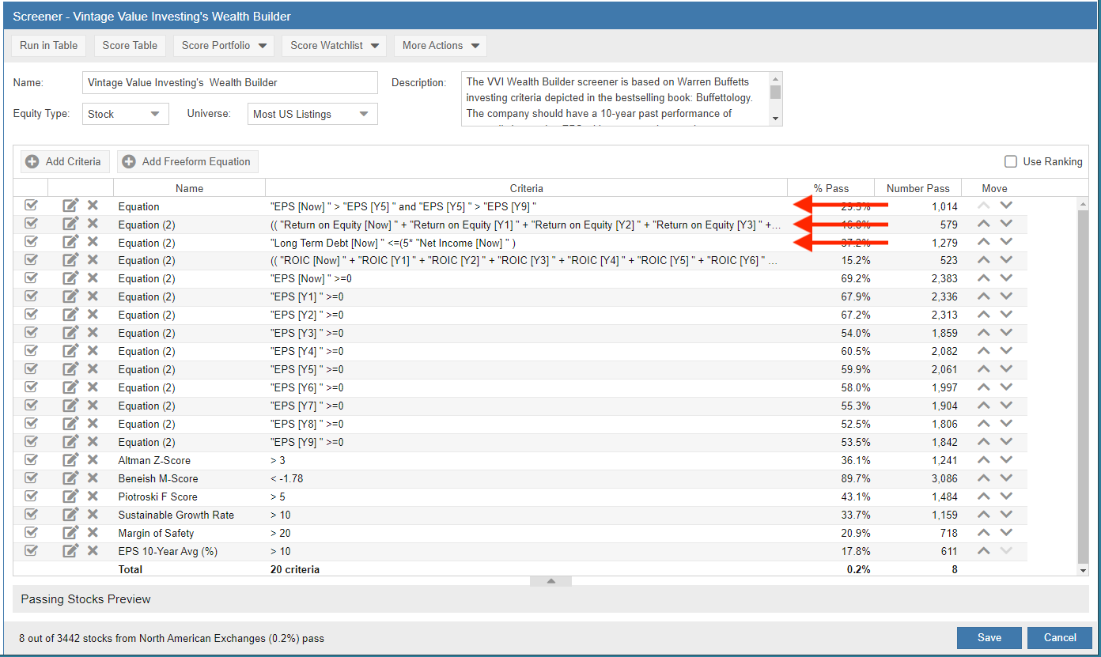Uncheck the EPS 10-Year Avg (%) criterion

[32, 550]
